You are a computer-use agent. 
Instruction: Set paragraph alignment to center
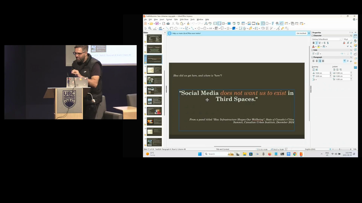pos(317,61)
